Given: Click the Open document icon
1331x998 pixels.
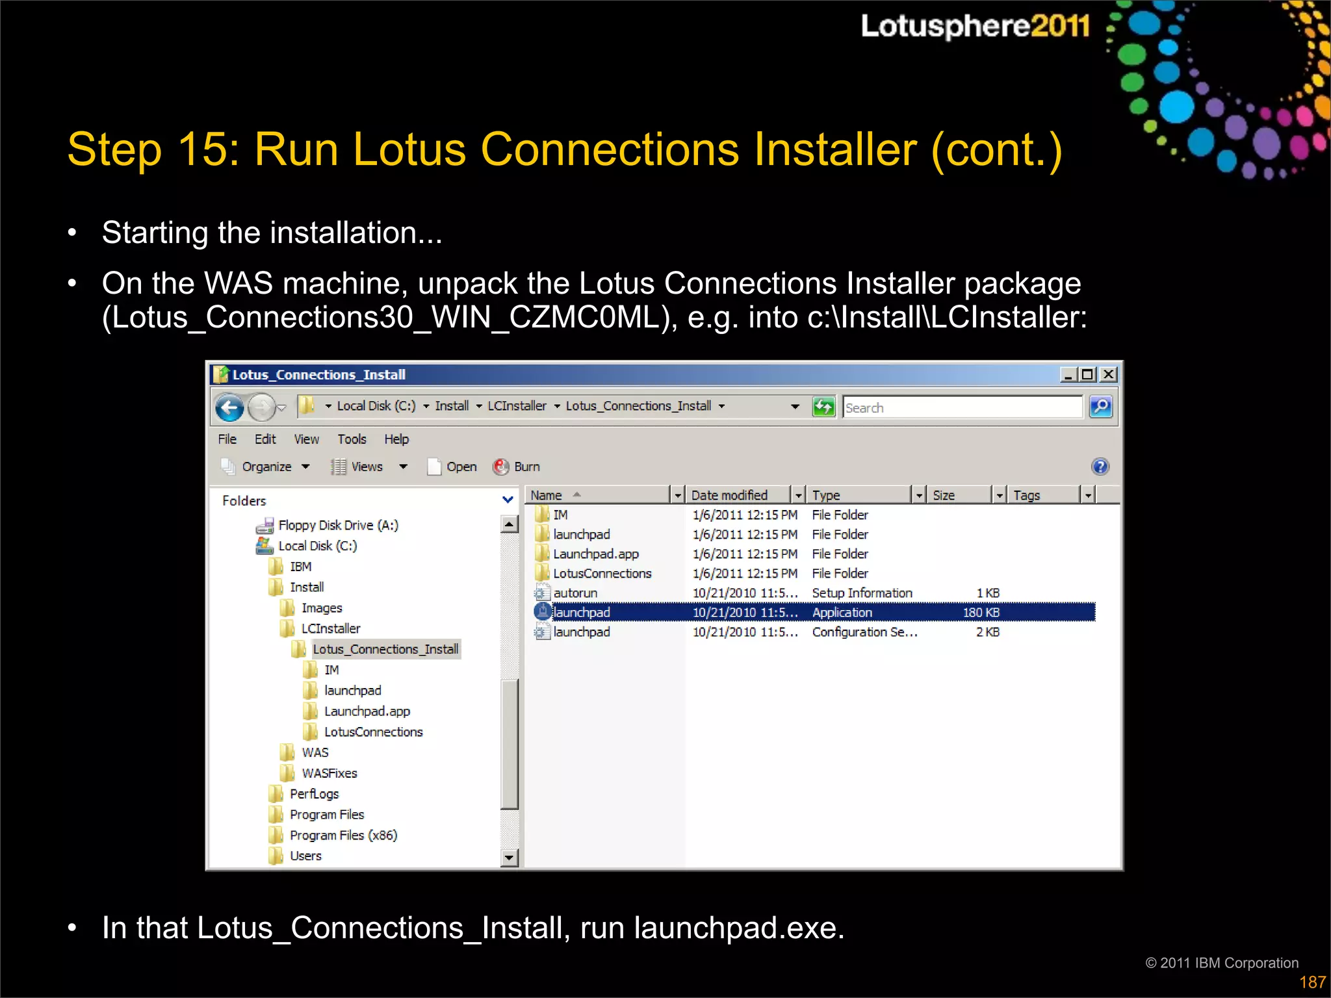Looking at the screenshot, I should pos(433,467).
